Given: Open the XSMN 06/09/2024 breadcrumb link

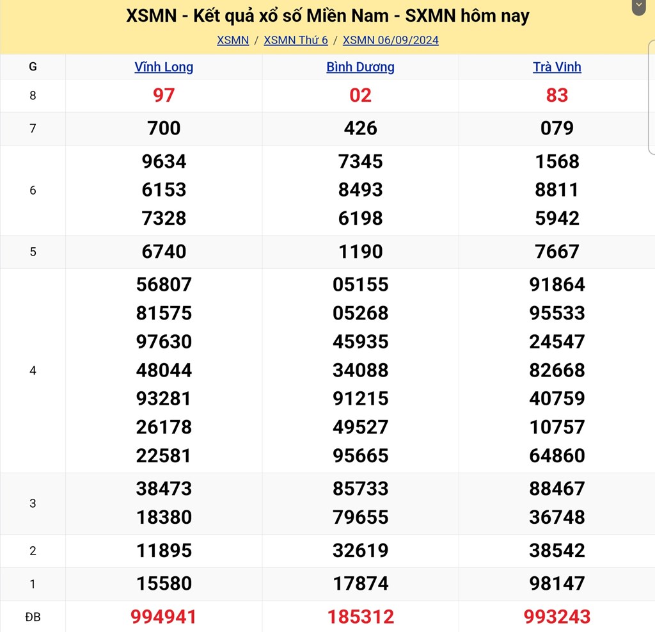Looking at the screenshot, I should (x=391, y=40).
